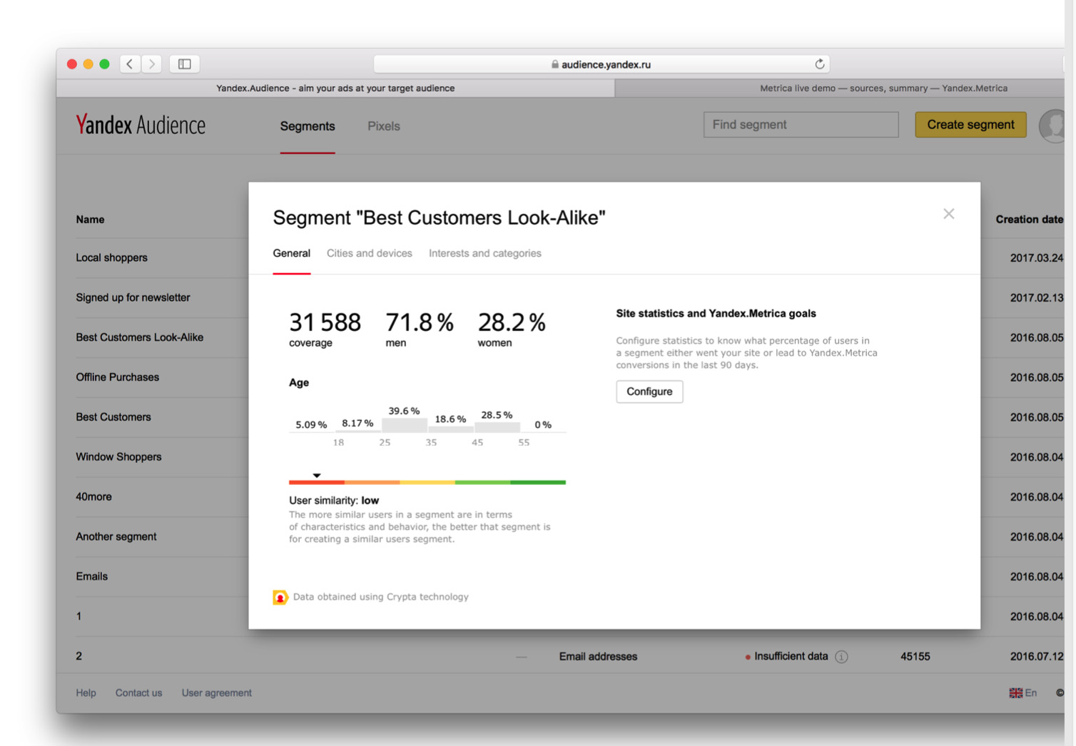This screenshot has height=746, width=1076.
Task: Select the Emails segment
Action: point(91,576)
